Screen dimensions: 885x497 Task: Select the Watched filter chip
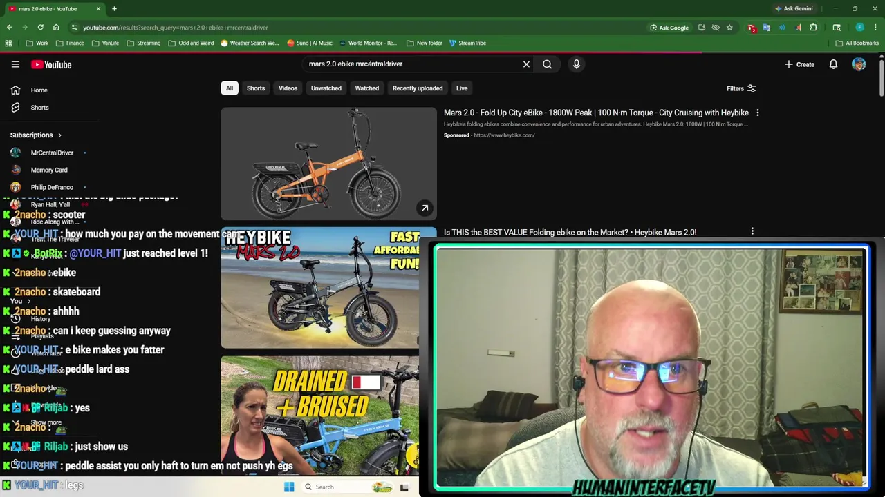coord(367,88)
